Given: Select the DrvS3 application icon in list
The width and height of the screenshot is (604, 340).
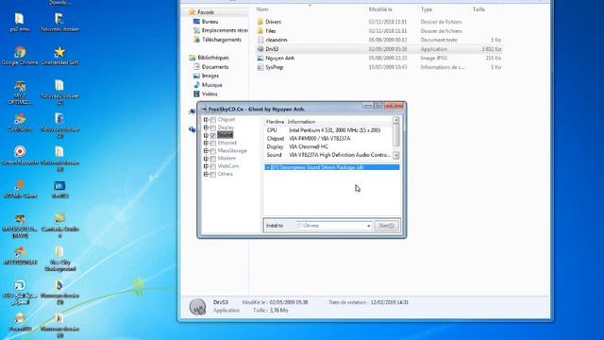Looking at the screenshot, I should 260,49.
